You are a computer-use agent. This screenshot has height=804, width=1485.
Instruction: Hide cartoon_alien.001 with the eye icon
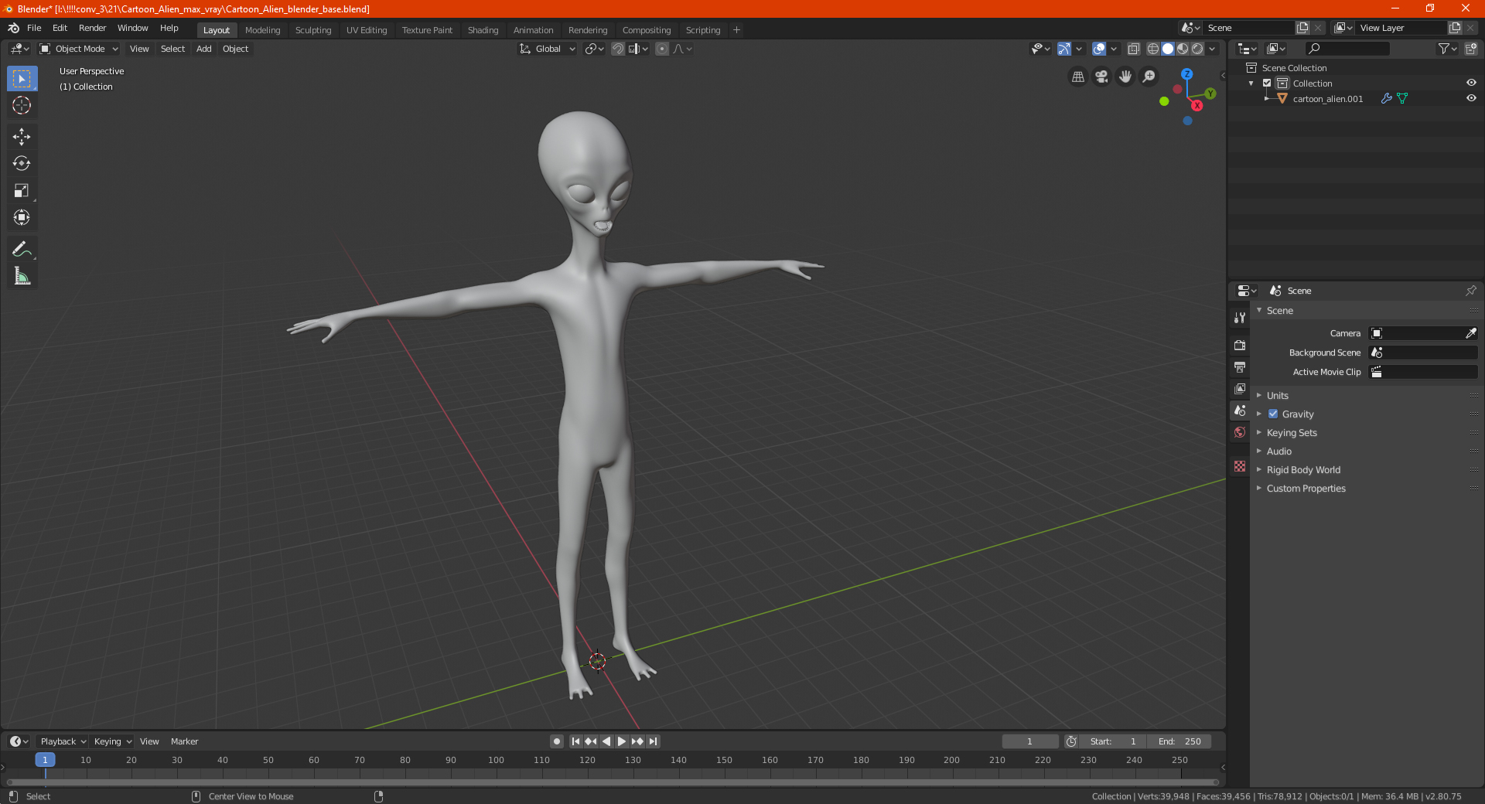click(1471, 98)
